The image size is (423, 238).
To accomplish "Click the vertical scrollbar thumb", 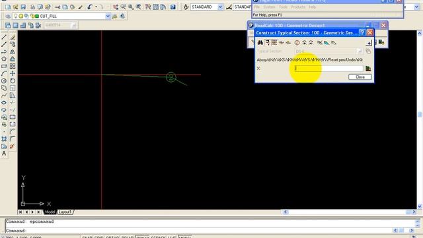I will pos(420,114).
